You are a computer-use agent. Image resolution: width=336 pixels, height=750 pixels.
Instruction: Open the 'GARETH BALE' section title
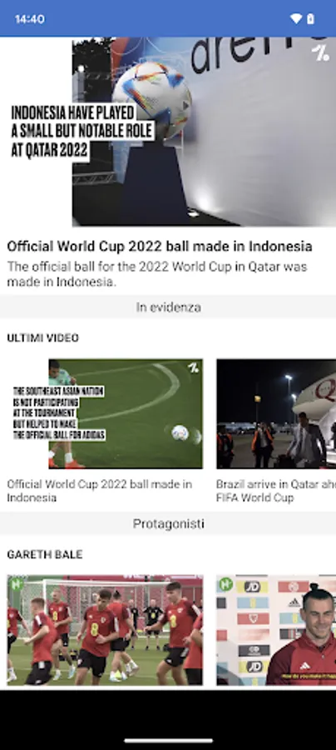click(45, 554)
